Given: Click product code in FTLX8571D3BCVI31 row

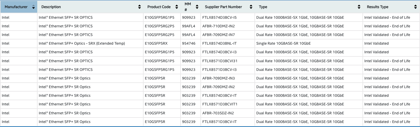Looking at the screenshot, I should [159, 61].
